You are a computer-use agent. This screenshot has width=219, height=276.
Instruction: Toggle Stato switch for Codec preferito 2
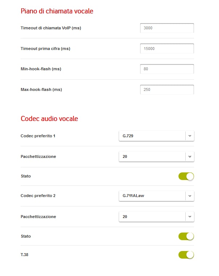[186, 236]
